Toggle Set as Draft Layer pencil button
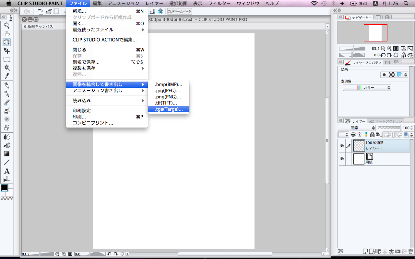Viewport: 415px width, 259px height. 366,135
